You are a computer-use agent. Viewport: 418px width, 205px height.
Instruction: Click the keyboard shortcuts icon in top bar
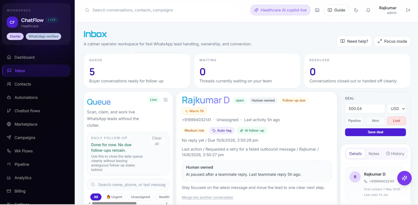317,10
